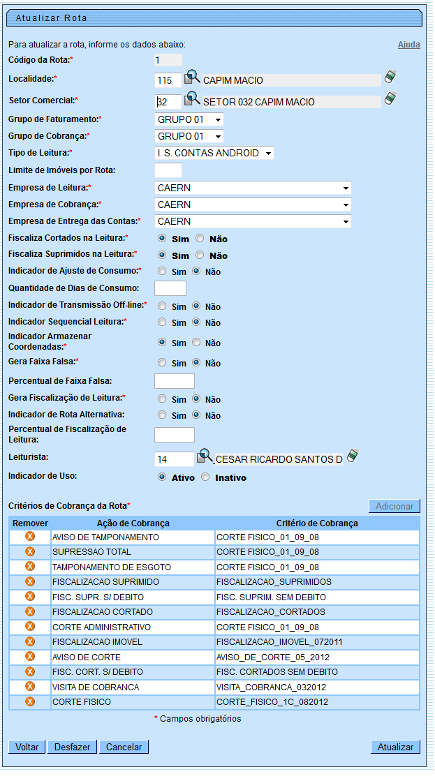Open the Empresa de Leitura dropdown

pyautogui.click(x=253, y=188)
